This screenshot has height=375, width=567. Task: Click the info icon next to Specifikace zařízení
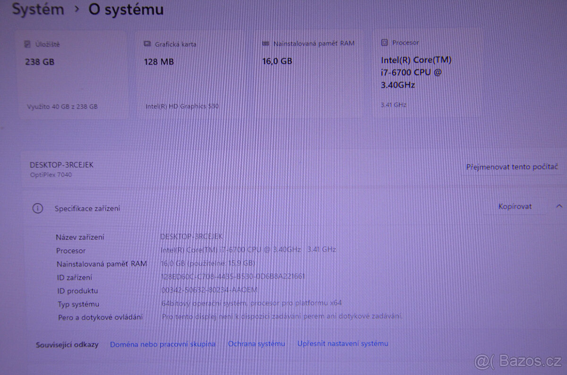pyautogui.click(x=38, y=208)
